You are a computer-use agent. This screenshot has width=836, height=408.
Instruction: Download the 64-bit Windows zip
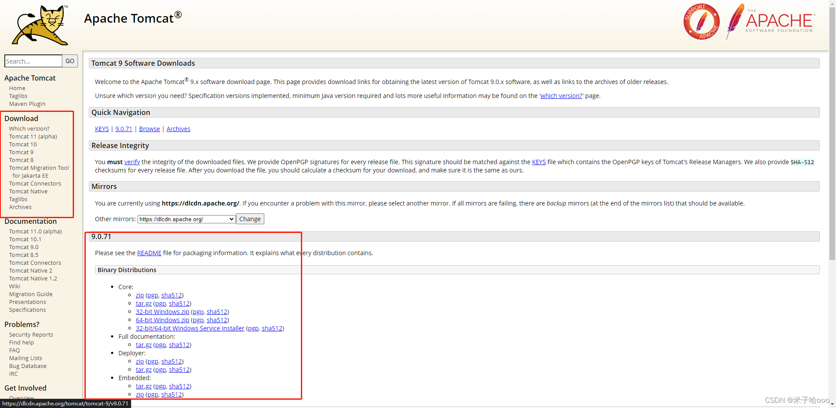coord(162,320)
